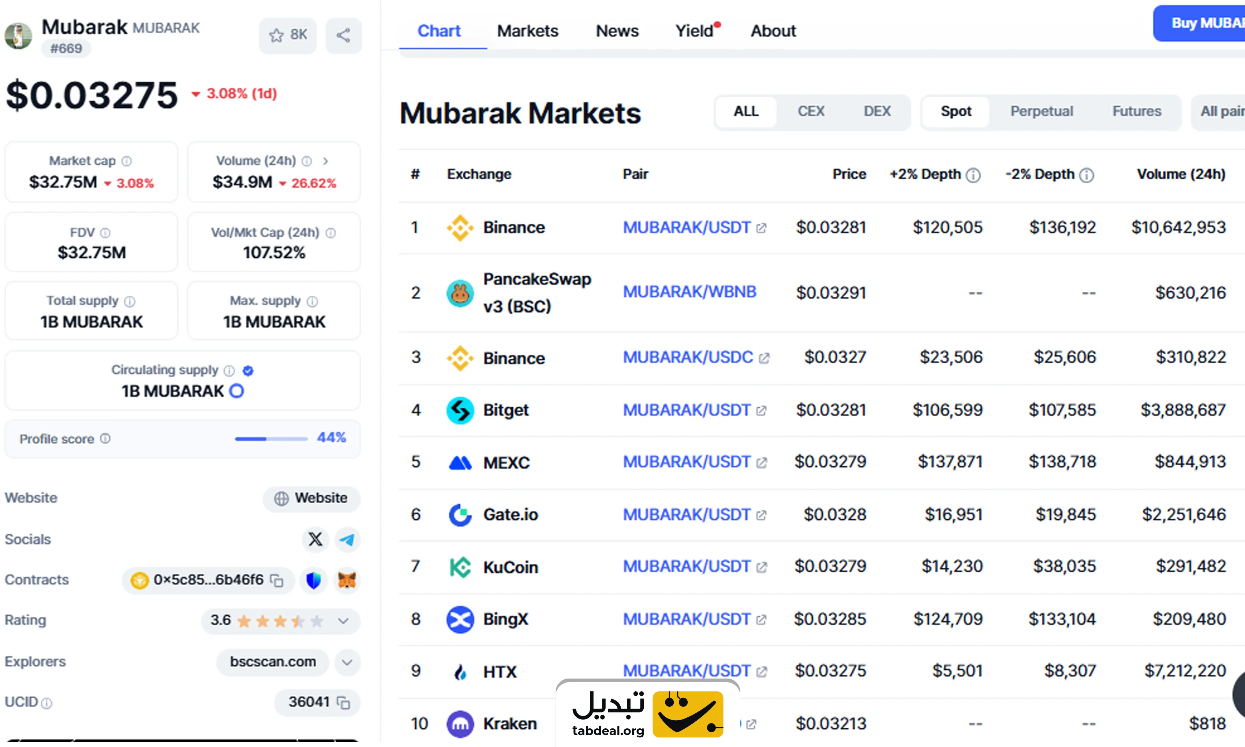This screenshot has height=747, width=1245.
Task: Click the Volume (24h) info icon
Action: 306,161
